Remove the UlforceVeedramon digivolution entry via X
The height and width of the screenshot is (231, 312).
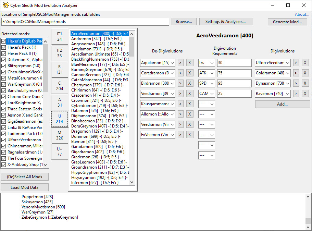(305, 63)
